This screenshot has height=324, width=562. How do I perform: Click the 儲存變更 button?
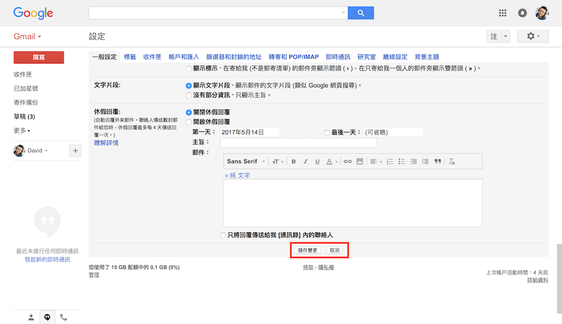click(x=307, y=250)
